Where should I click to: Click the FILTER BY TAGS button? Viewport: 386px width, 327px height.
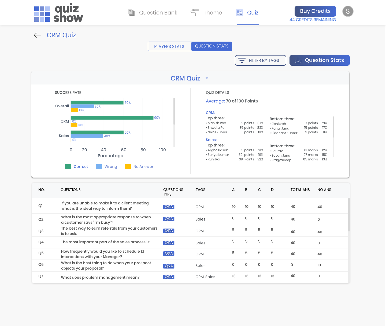coord(260,60)
